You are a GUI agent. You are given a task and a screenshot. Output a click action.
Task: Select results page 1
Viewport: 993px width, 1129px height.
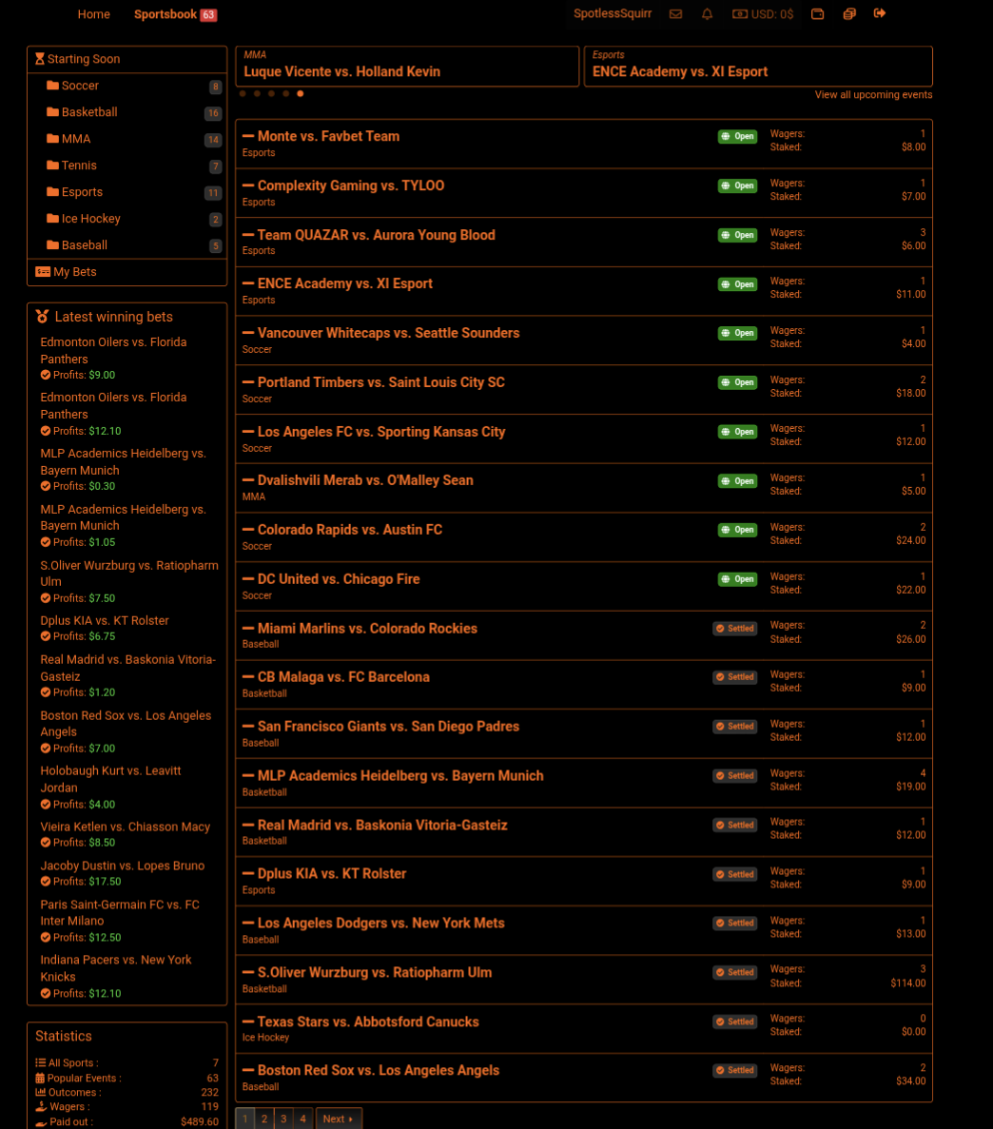[x=244, y=1119]
